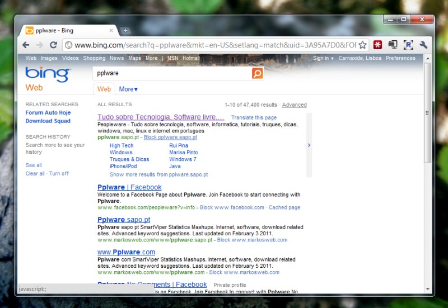Click the page scrollbar up arrow
The width and height of the screenshot is (448, 308).
coord(428,58)
